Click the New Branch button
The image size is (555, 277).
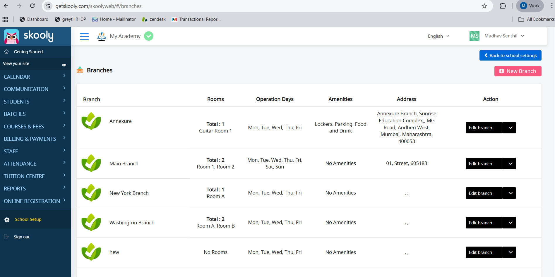click(x=518, y=71)
